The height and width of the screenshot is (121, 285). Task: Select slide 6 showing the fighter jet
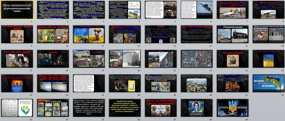[197, 10]
